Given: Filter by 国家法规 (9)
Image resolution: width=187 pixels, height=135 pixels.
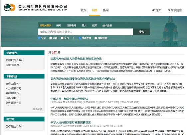Looking at the screenshot, I should [13, 65].
